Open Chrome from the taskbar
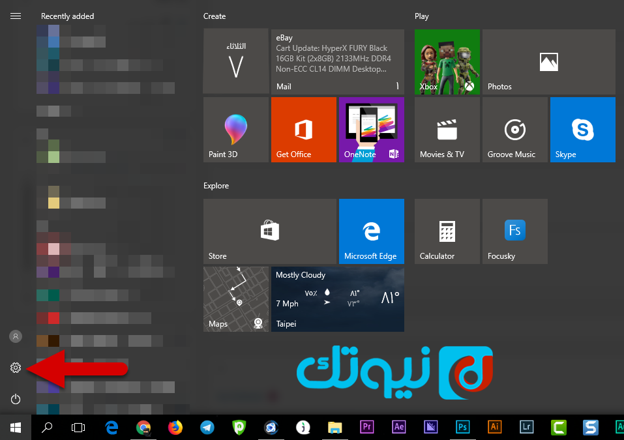The height and width of the screenshot is (440, 624). 143,428
